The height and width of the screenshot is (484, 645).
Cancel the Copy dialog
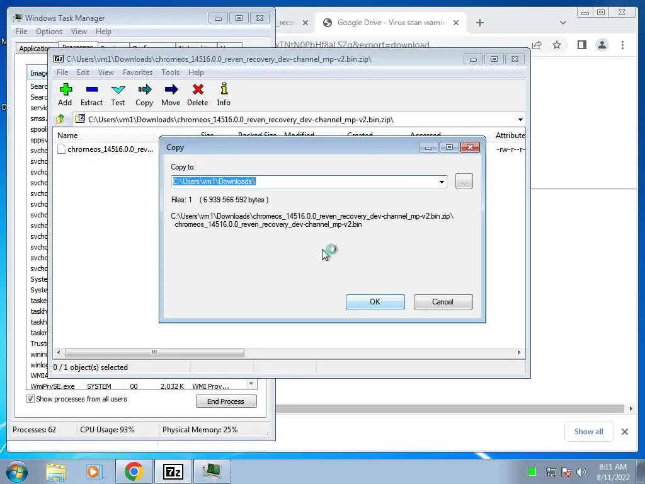coord(443,302)
